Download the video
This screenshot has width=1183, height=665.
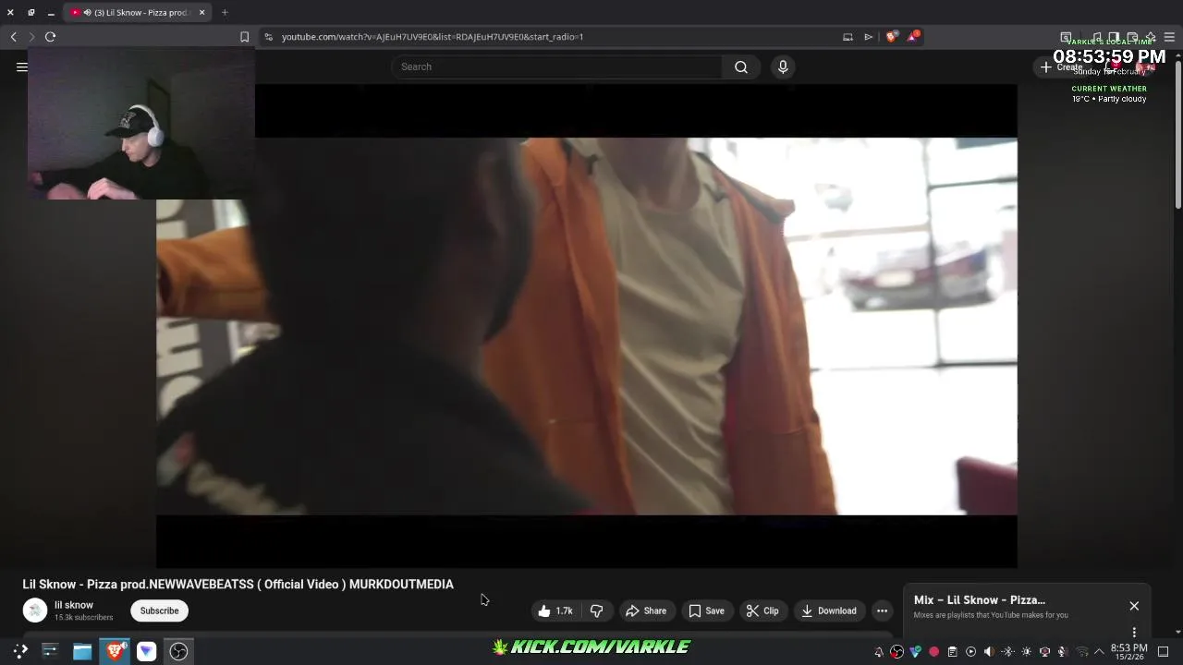[x=829, y=611]
